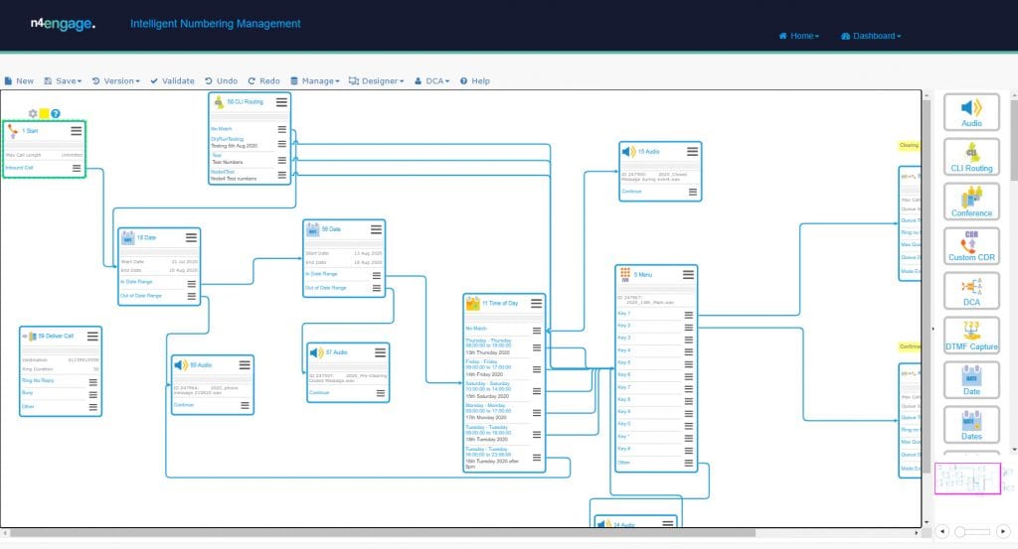The height and width of the screenshot is (549, 1018).
Task: Click the yellow square above Start node
Action: pyautogui.click(x=44, y=113)
